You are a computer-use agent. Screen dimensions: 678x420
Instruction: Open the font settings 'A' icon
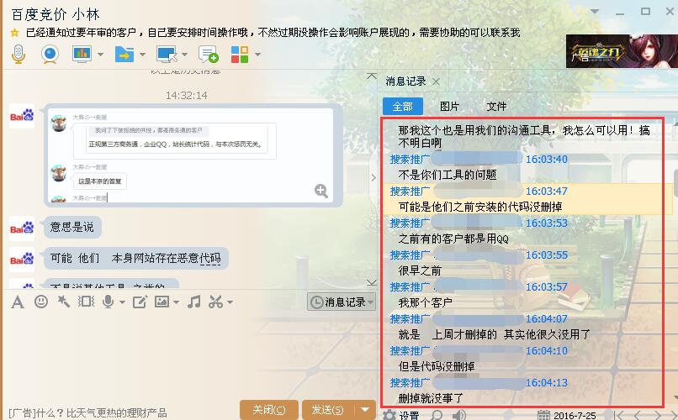[x=17, y=302]
